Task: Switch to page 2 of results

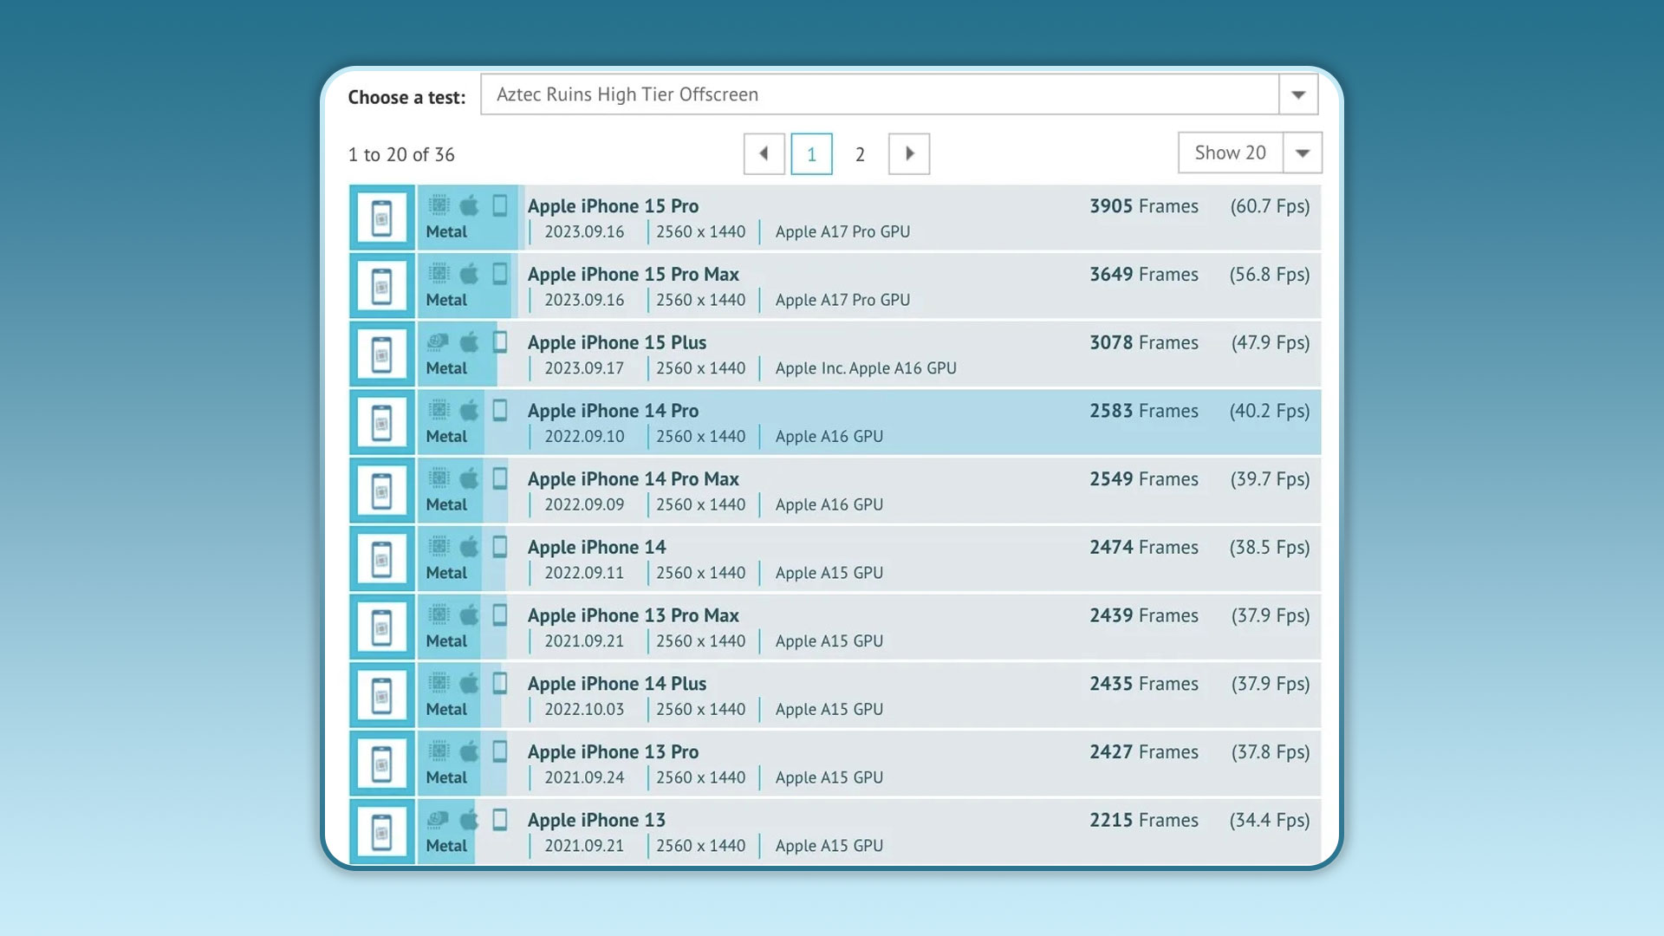Action: (860, 154)
